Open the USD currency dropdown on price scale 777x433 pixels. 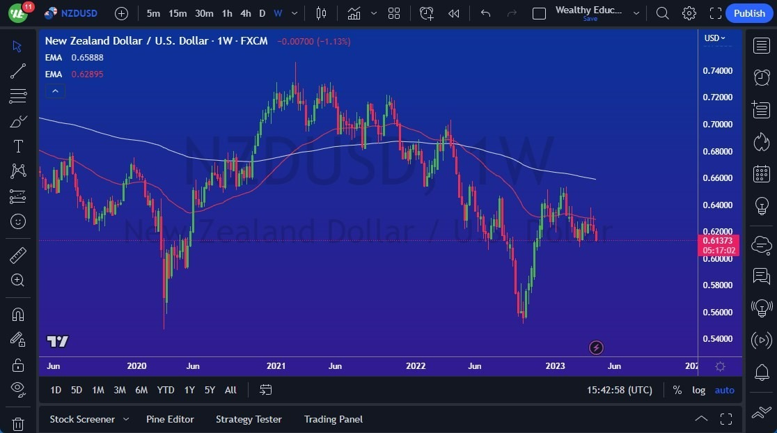click(x=714, y=38)
